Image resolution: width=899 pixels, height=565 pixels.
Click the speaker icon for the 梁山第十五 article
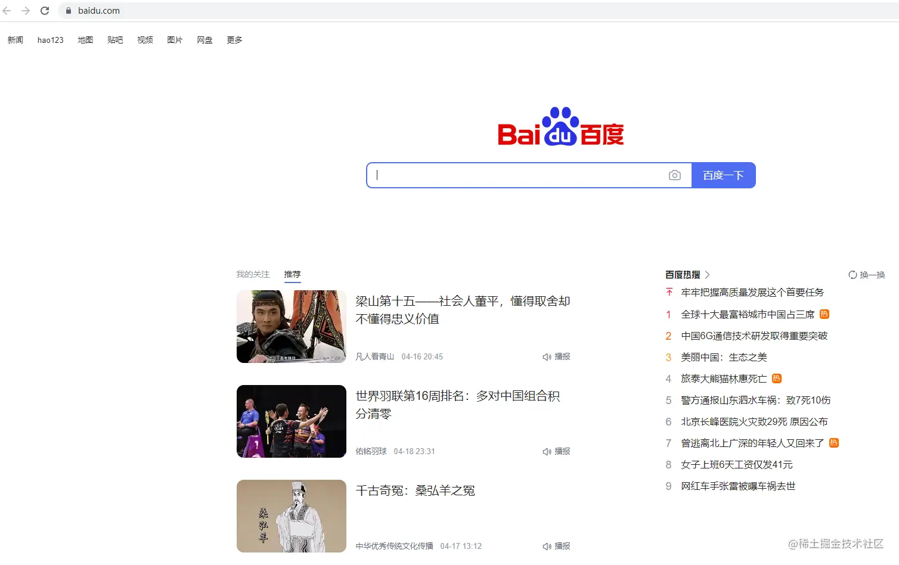[547, 357]
